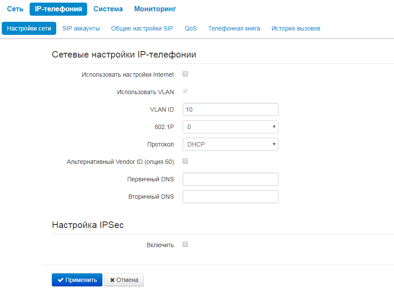Switch to the Система menu section
Image resolution: width=394 pixels, height=289 pixels.
108,9
